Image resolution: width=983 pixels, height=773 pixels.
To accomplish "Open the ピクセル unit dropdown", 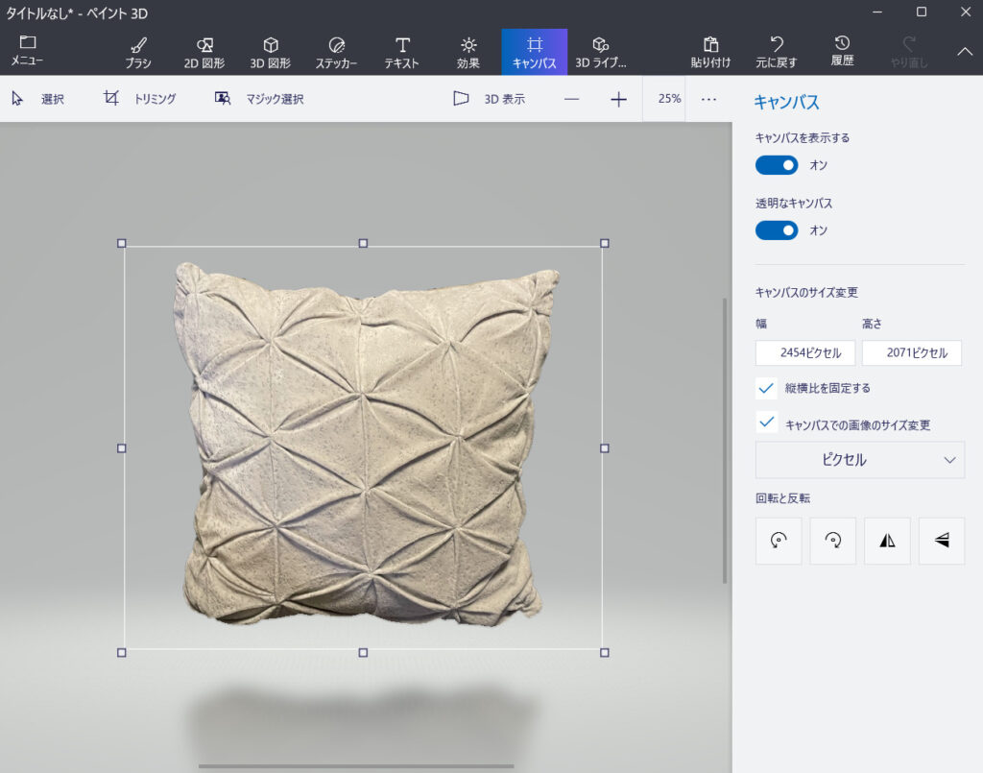I will coord(859,460).
